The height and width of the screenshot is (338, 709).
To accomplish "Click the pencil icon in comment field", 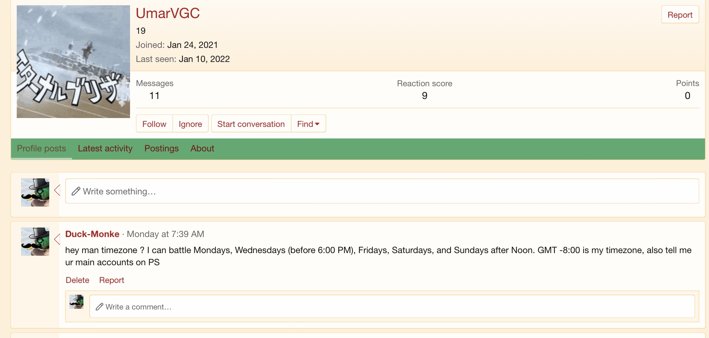I will point(100,307).
